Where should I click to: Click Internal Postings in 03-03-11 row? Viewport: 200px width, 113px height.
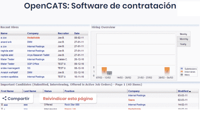[137, 95]
